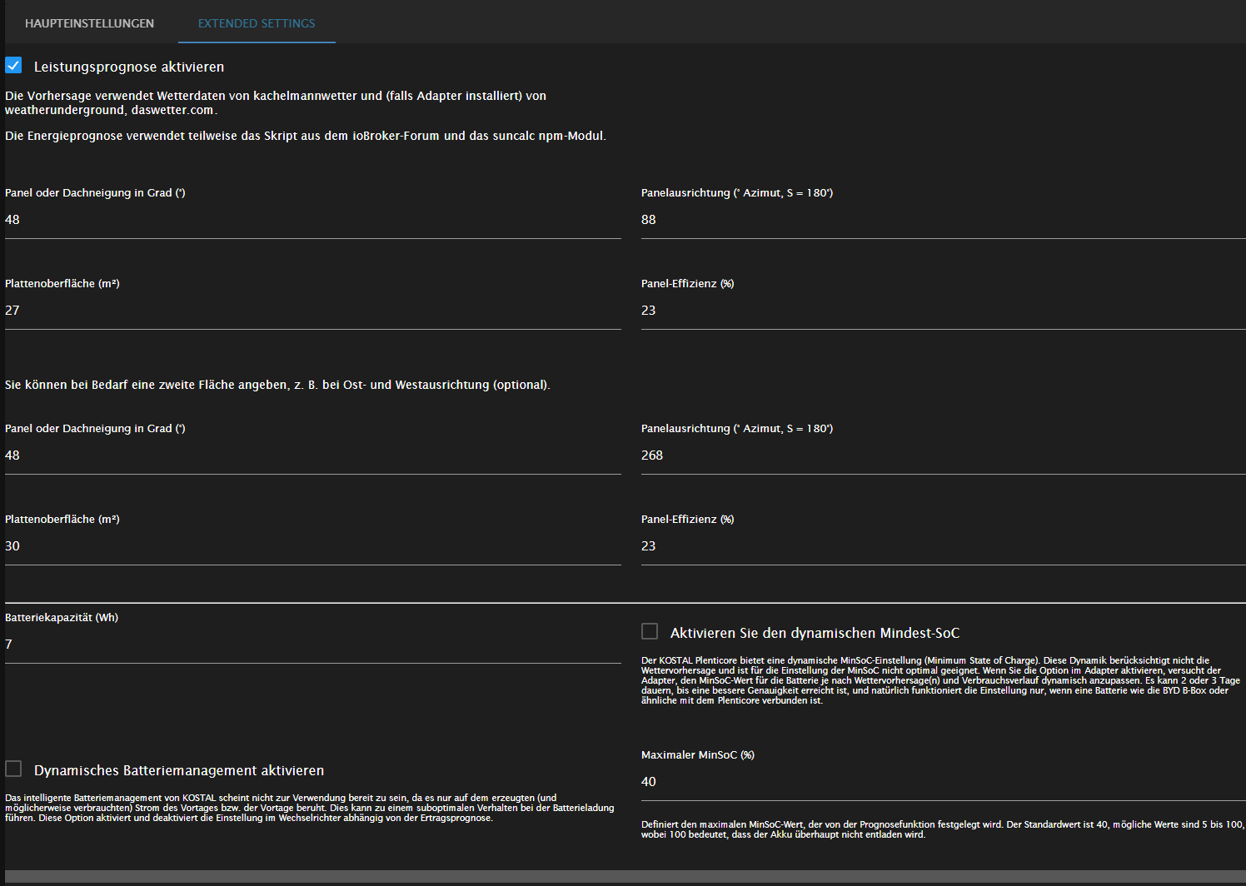Viewport: 1246px width, 886px height.
Task: Click first Plattenoberfläche field showing 27
Action: pos(312,311)
